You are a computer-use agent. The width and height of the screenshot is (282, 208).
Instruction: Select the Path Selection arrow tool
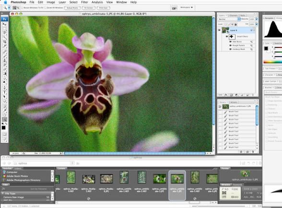(x=4, y=96)
